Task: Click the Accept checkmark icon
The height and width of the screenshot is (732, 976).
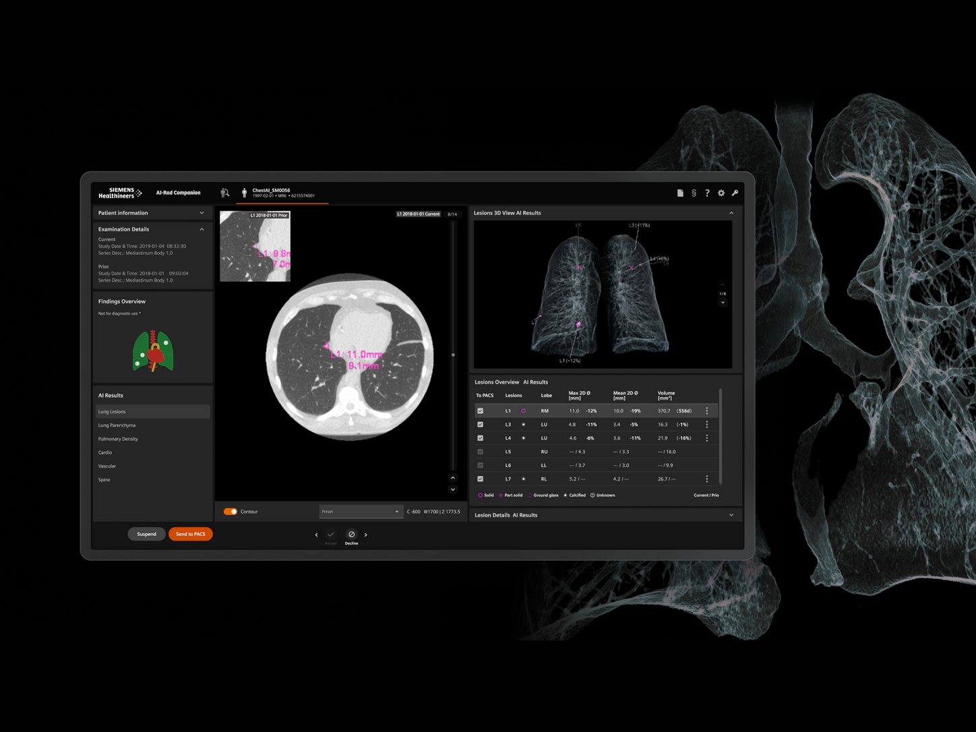Action: [x=330, y=535]
